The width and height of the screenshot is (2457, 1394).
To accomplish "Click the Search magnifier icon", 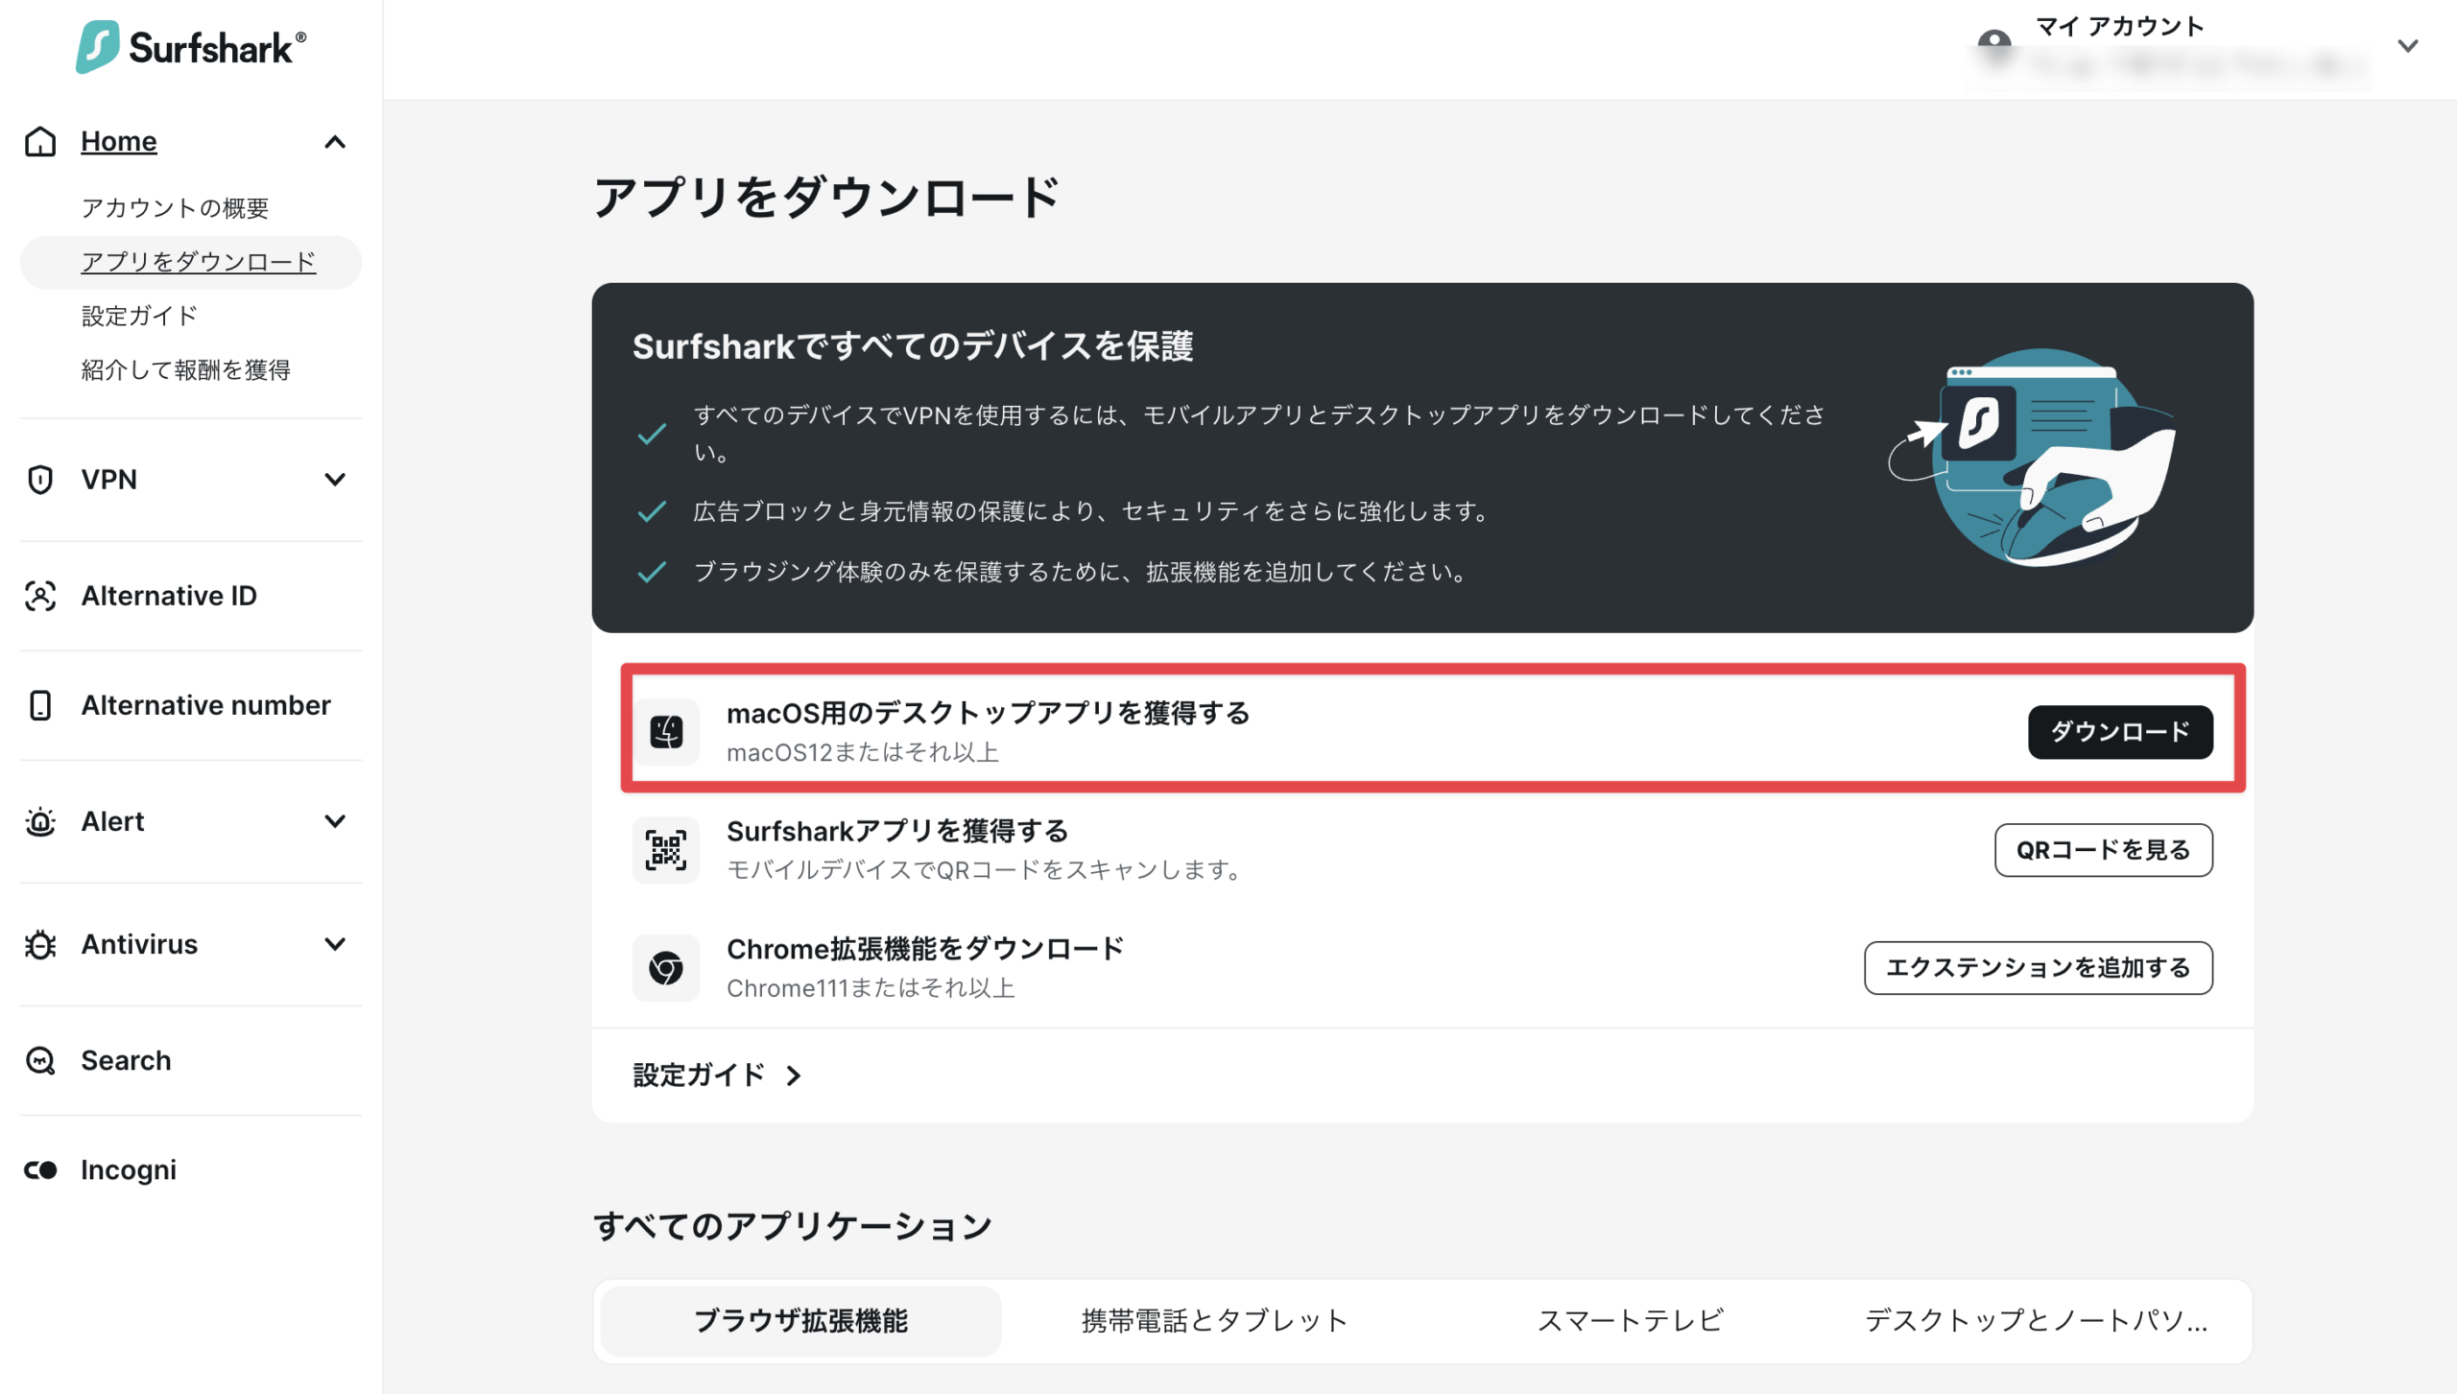I will click(40, 1061).
